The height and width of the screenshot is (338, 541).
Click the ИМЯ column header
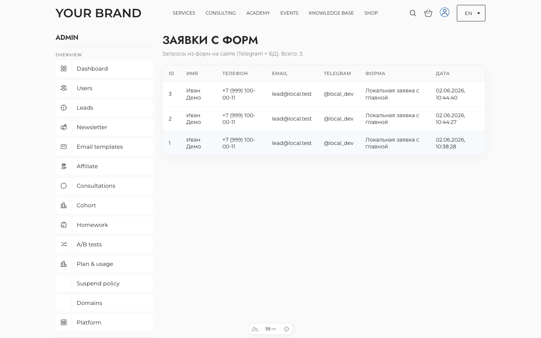click(192, 74)
